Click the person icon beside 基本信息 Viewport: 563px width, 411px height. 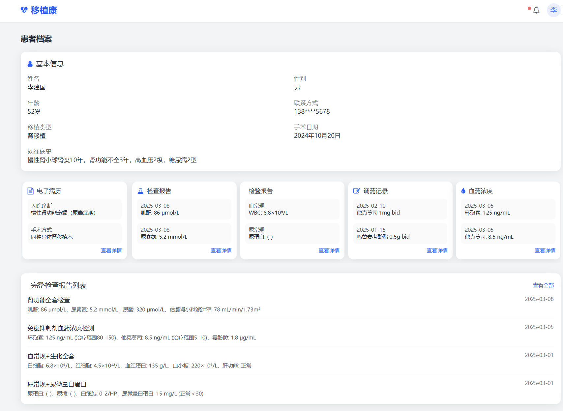30,64
